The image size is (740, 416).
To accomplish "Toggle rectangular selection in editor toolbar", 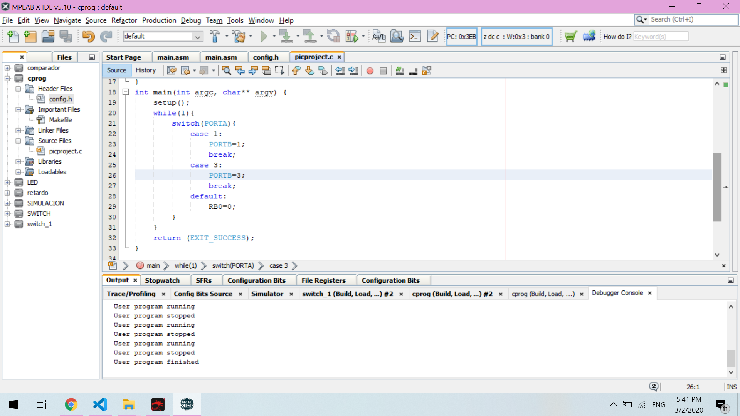I will click(x=279, y=70).
